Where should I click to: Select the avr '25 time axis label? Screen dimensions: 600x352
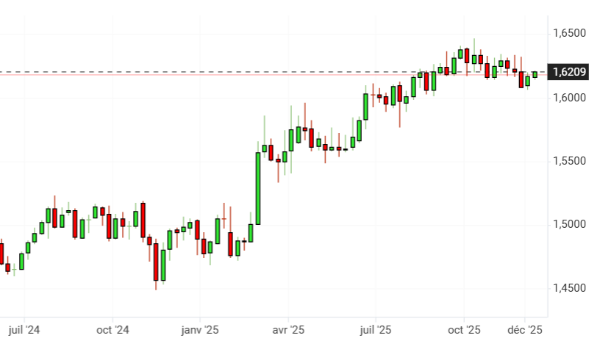pos(288,331)
